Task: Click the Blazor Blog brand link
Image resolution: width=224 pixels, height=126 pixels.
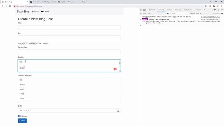Action: (x=23, y=12)
